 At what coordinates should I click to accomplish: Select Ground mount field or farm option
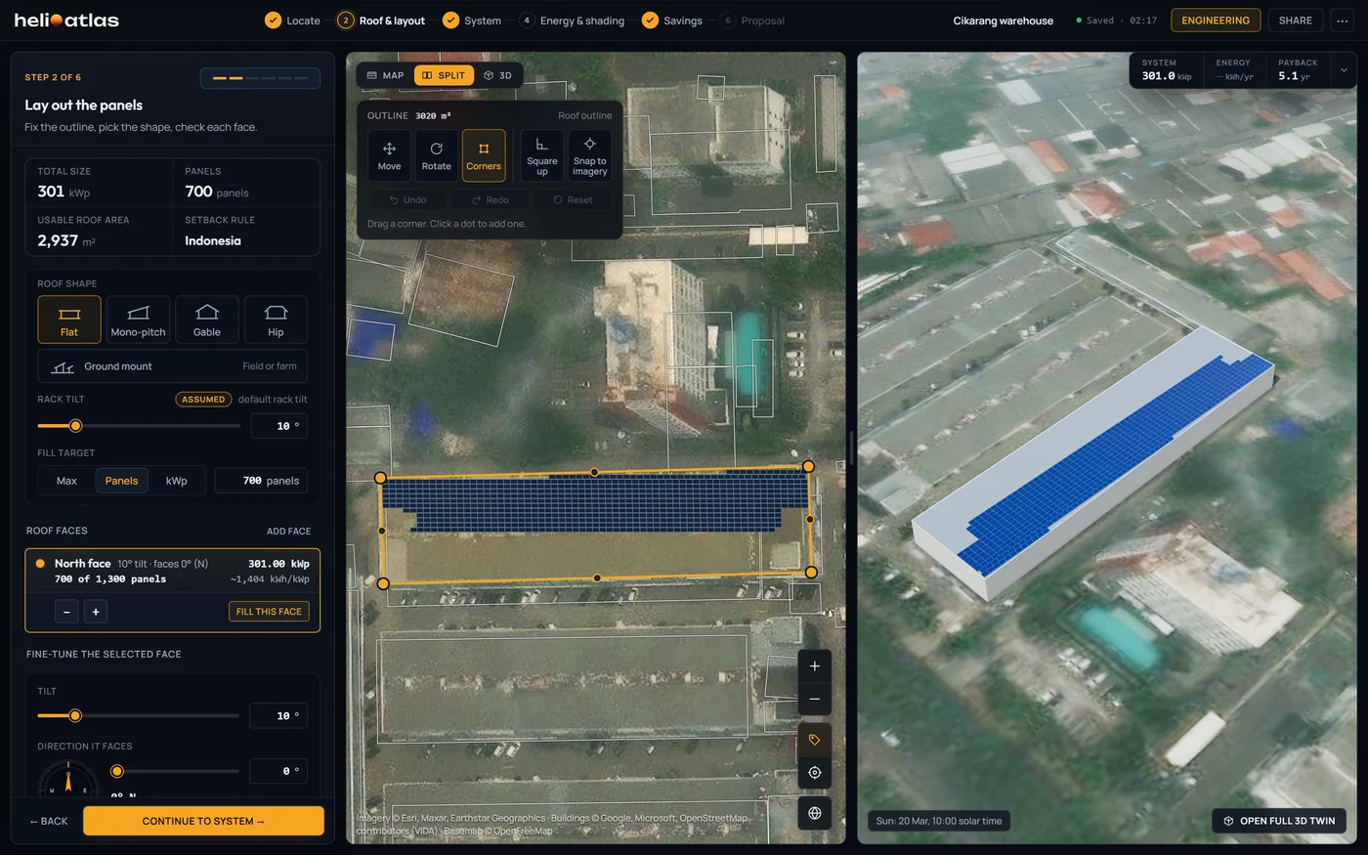(x=173, y=366)
